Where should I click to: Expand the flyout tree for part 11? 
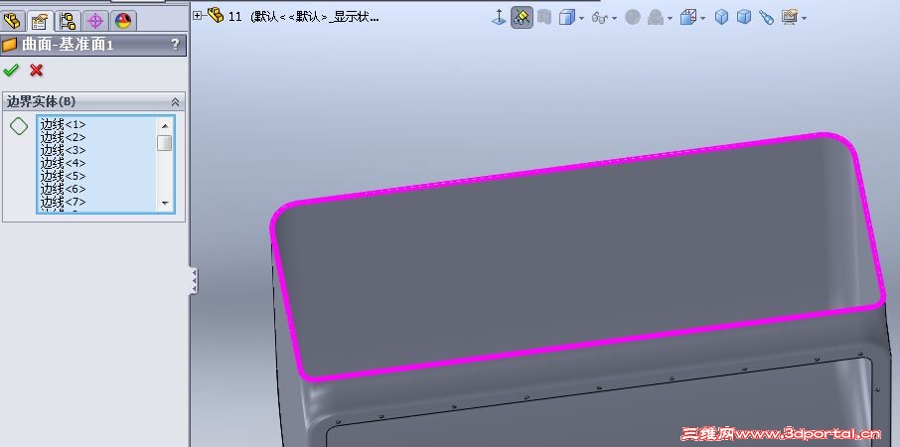198,16
